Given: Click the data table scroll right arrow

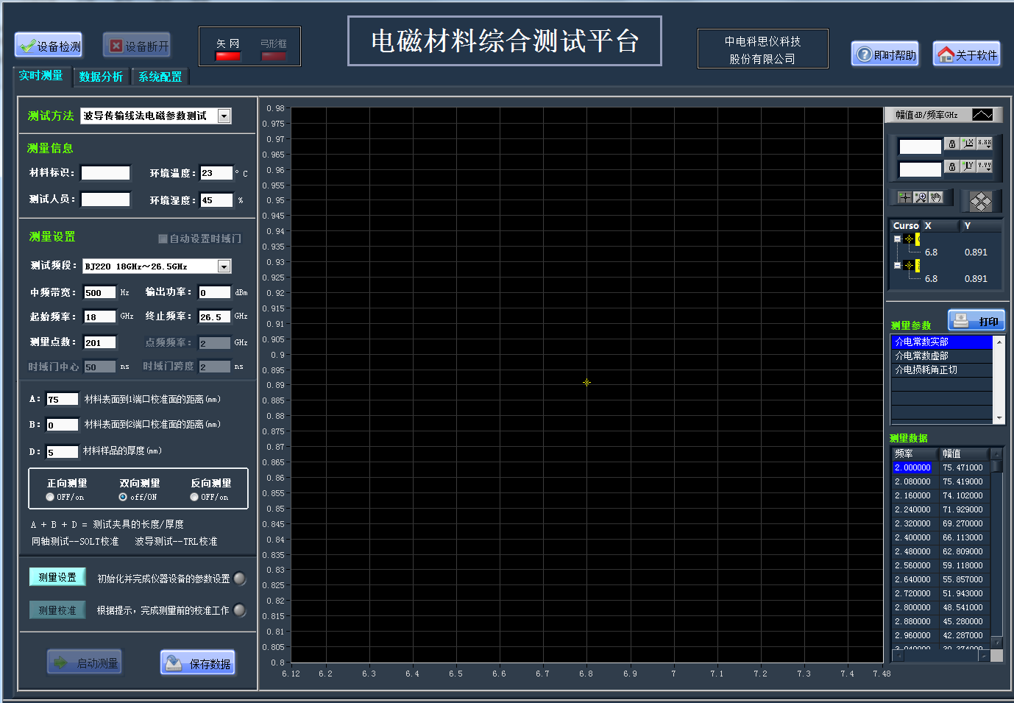Looking at the screenshot, I should pos(984,656).
